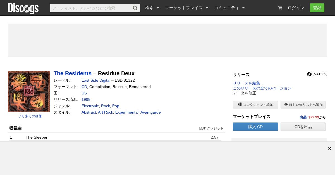335x175 pixels.
Task: Click the green 登録 button
Action: (x=317, y=8)
